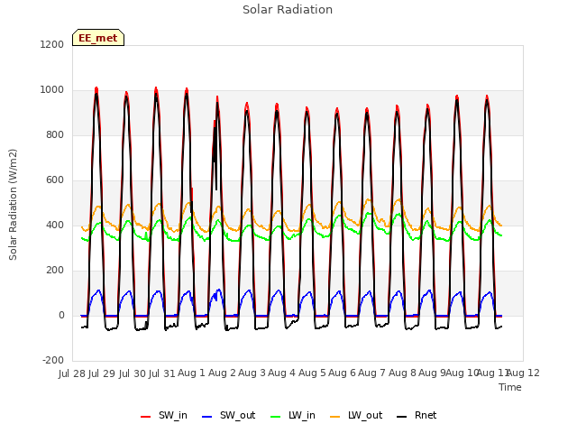This screenshot has height=433, width=577.
Task: Click the red SW_in legend swatch
Action: click(146, 417)
